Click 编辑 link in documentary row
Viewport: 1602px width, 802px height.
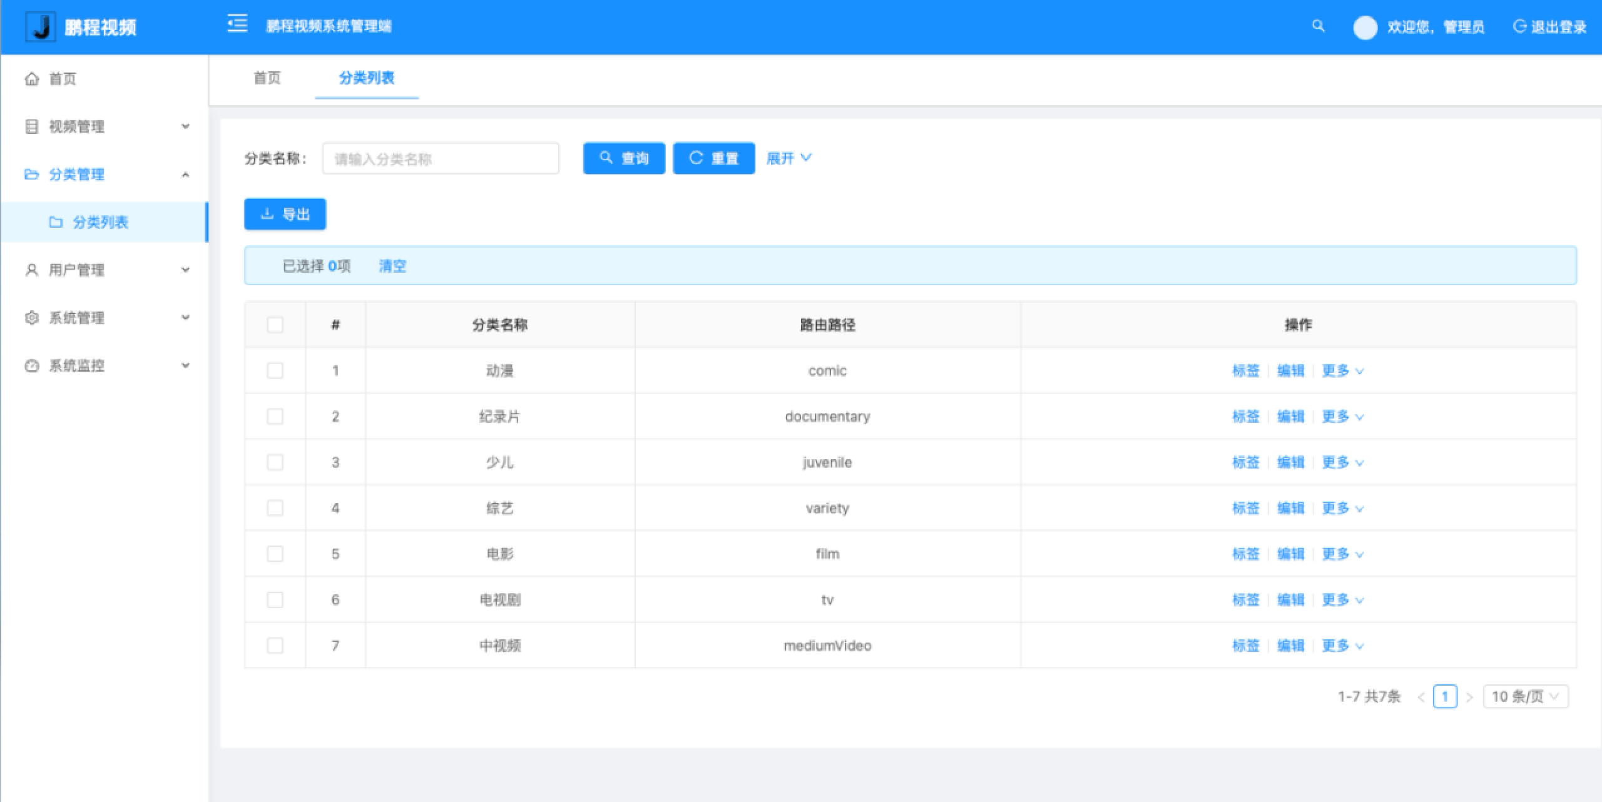point(1290,417)
